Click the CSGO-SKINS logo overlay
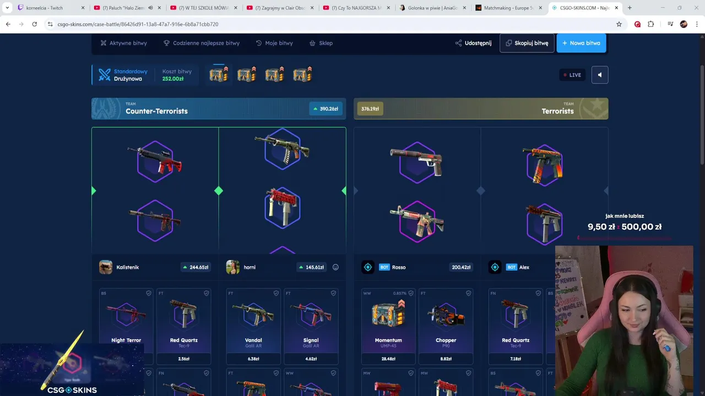705x396 pixels. 72,390
